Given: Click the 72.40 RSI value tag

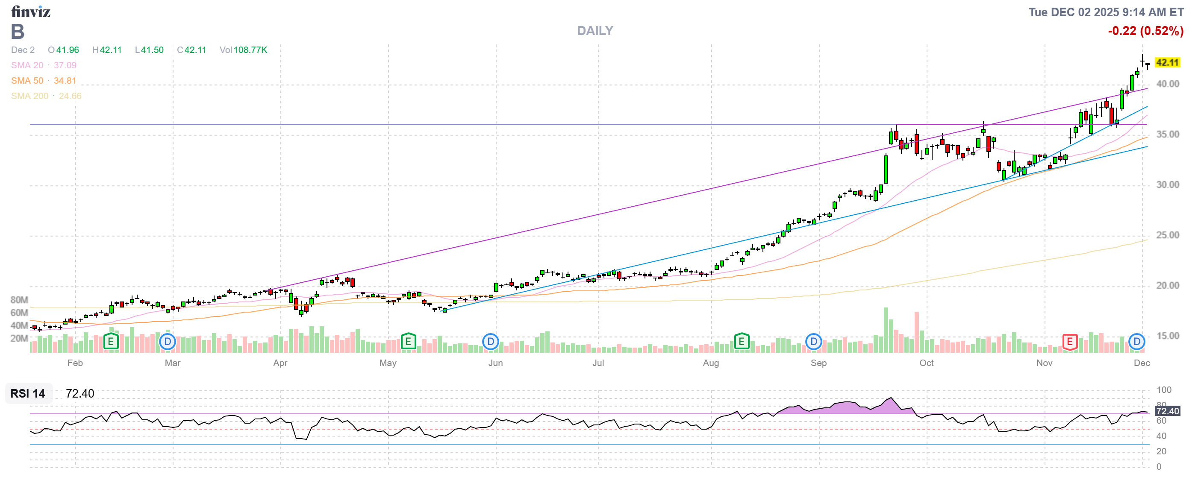Looking at the screenshot, I should [x=1169, y=410].
